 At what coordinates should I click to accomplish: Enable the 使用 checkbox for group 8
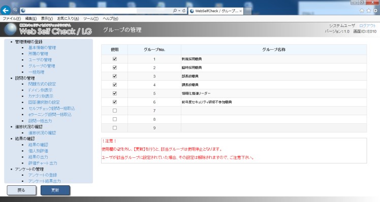pyautogui.click(x=115, y=119)
